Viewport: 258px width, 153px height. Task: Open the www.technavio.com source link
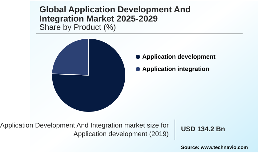tap(224, 147)
